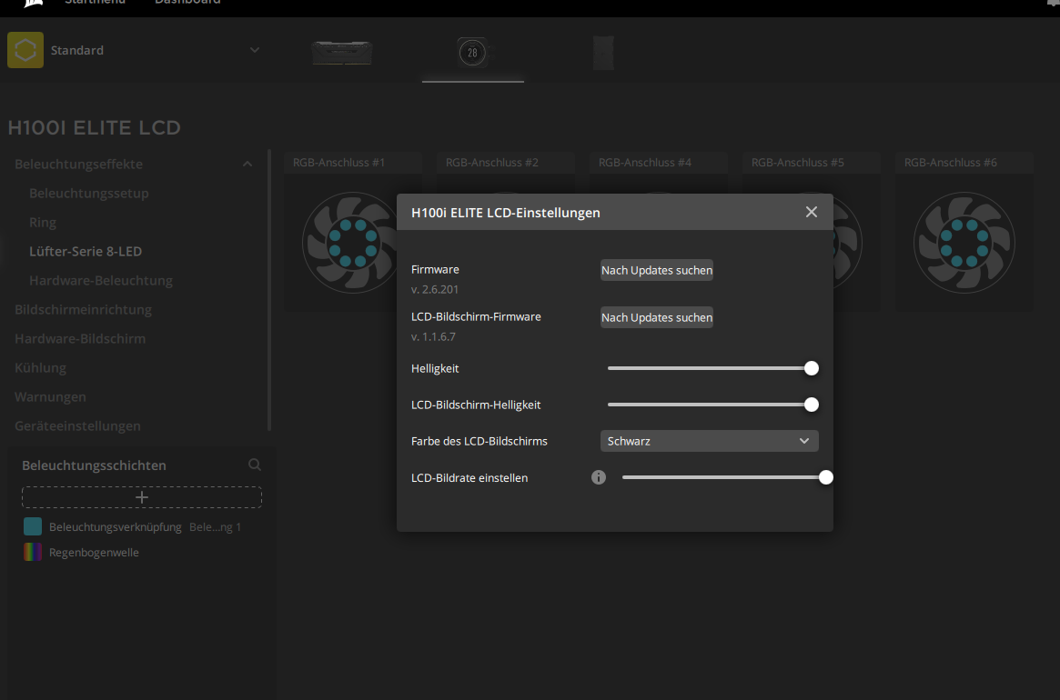Open Beleuchtungssetup in the sidebar
This screenshot has width=1060, height=700.
[x=88, y=194]
